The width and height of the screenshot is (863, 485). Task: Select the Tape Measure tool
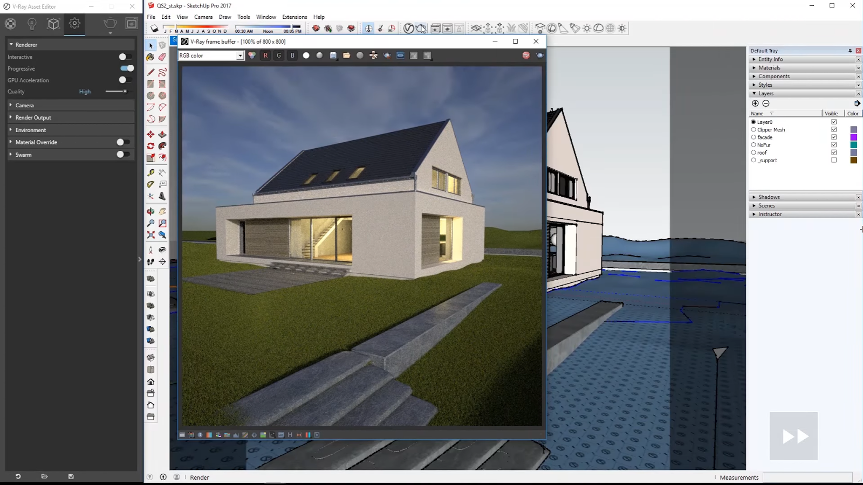[150, 172]
